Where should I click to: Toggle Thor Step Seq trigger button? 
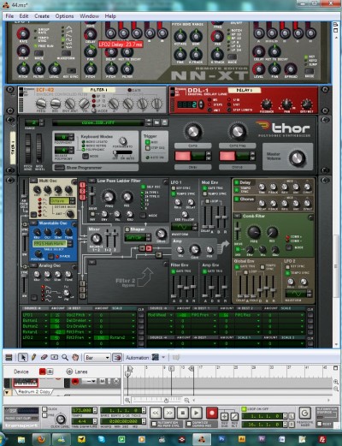[148, 148]
